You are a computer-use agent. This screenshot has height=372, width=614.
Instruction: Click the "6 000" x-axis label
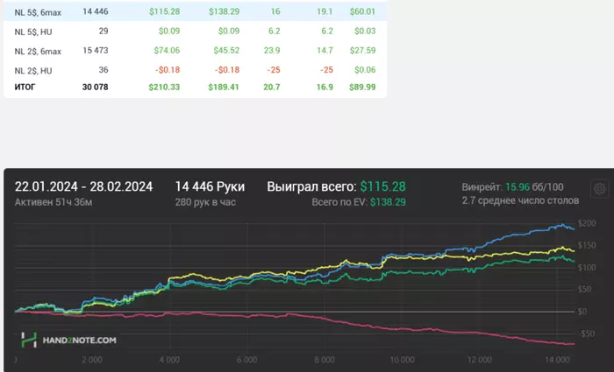(247, 360)
